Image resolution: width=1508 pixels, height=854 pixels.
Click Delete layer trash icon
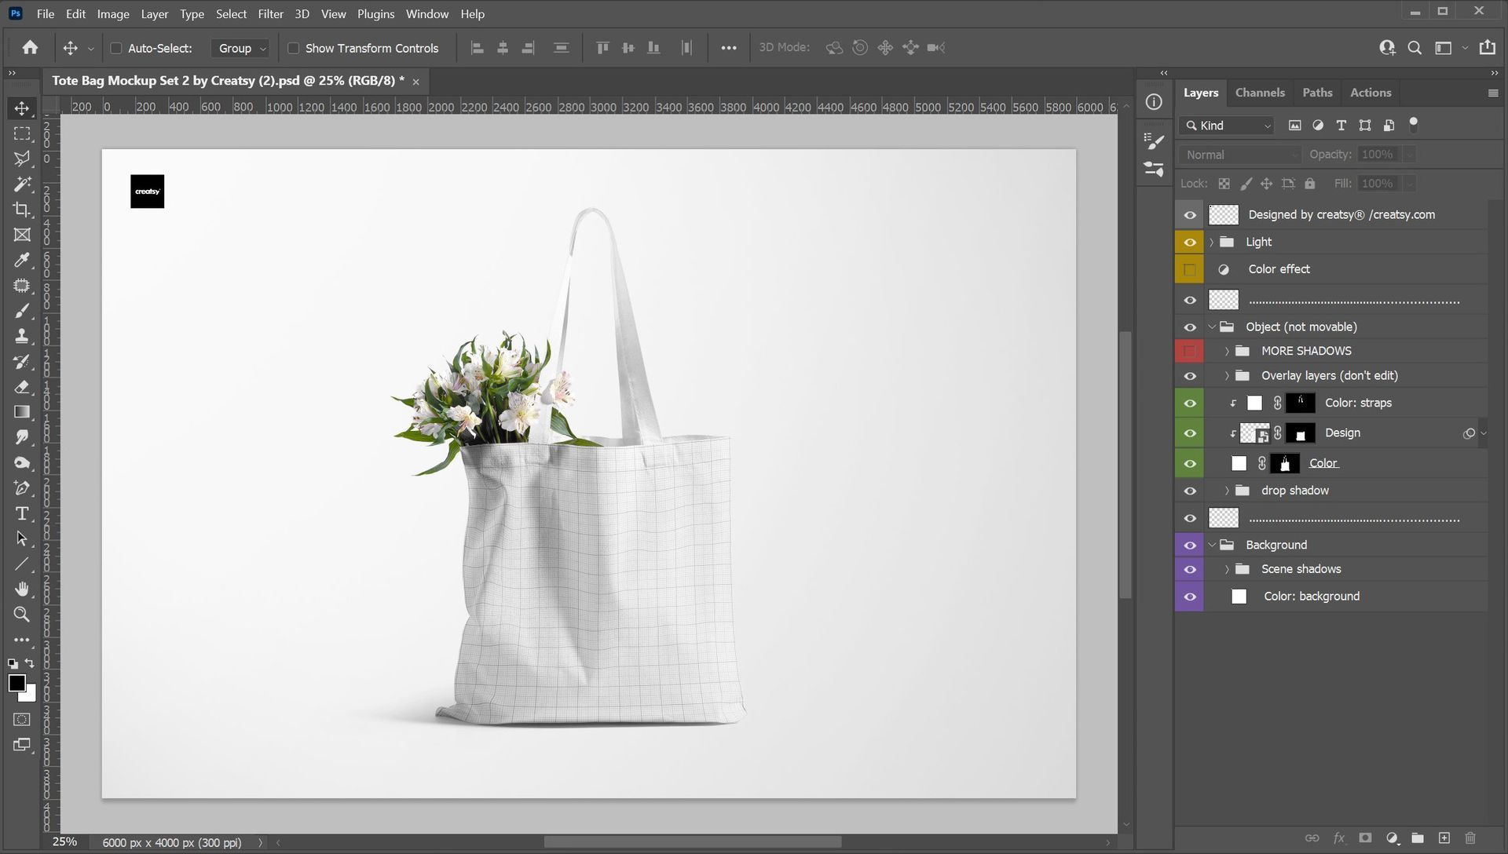point(1470,838)
